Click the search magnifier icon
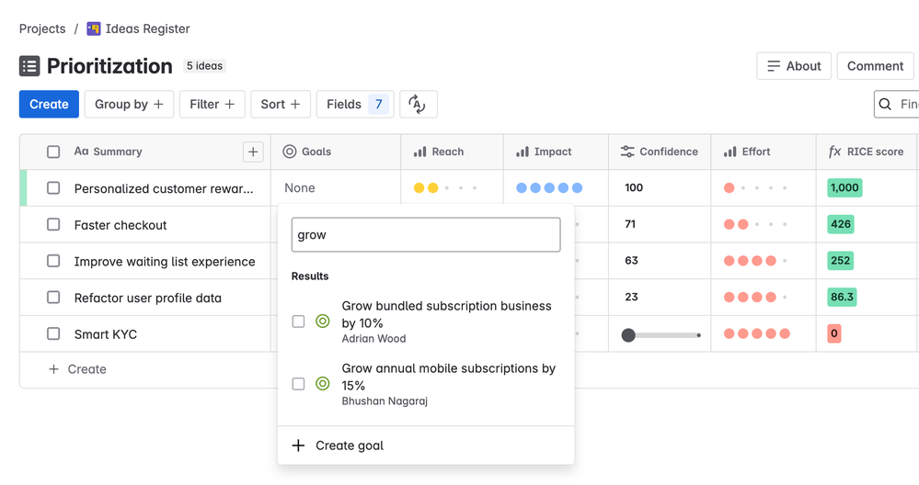 pos(885,104)
